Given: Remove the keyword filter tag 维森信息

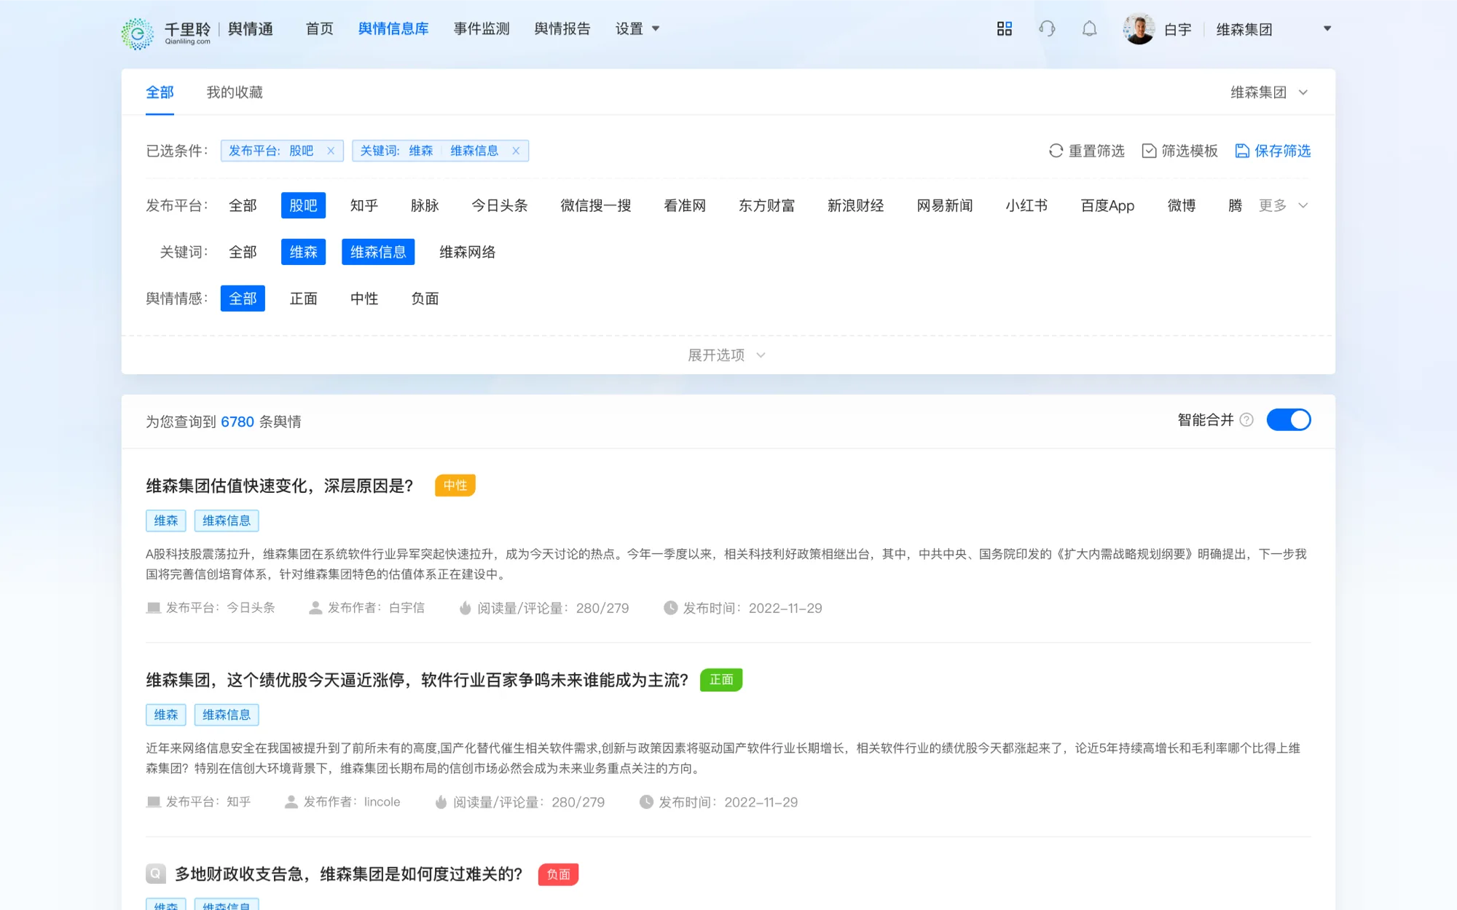Looking at the screenshot, I should coord(516,151).
